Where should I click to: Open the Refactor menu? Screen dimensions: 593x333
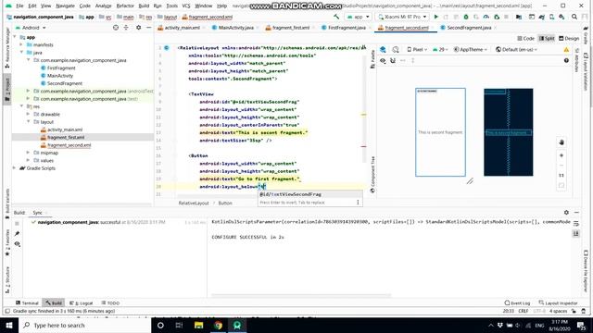click(x=125, y=6)
